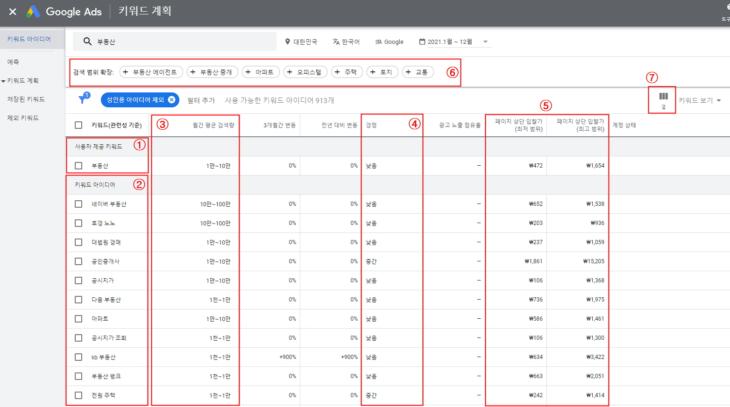The height and width of the screenshot is (407, 730).
Task: Close the keyword planner with the X icon
Action: click(x=13, y=12)
